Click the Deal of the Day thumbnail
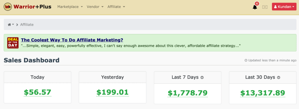This screenshot has height=109, width=299. point(13,43)
